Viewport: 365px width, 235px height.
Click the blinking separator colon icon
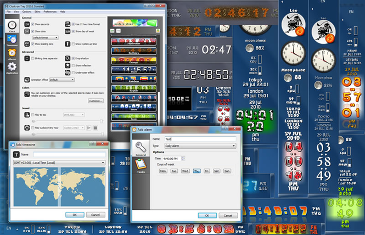pos(27,58)
